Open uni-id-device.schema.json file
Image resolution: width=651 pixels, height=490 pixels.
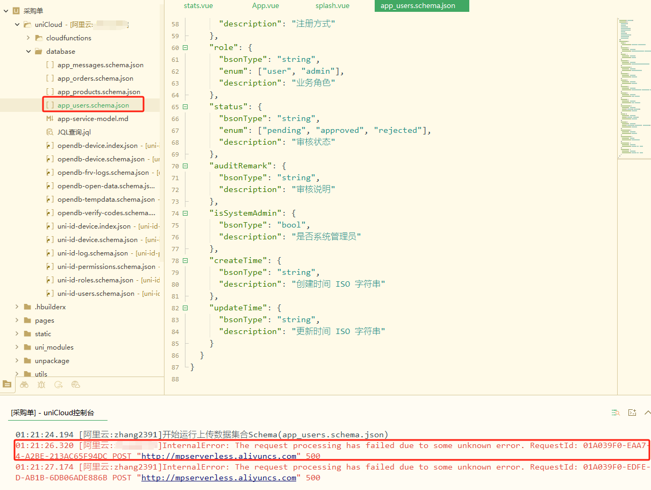[x=98, y=239]
